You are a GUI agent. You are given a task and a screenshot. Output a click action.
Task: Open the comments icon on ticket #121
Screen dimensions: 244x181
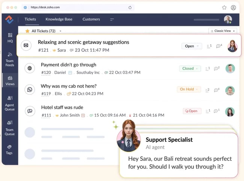(x=219, y=46)
